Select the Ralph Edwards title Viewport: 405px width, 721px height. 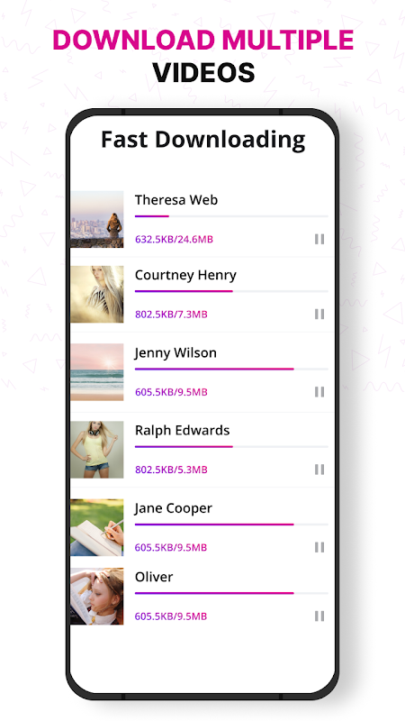[x=183, y=431]
